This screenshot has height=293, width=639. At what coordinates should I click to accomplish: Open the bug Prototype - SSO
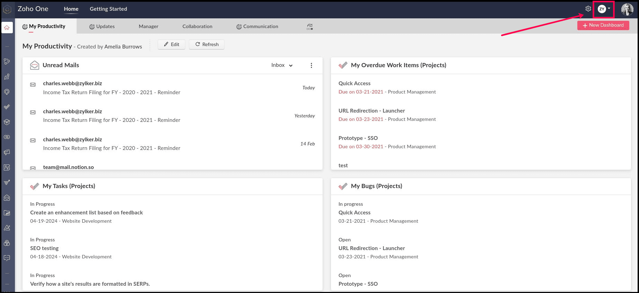coord(358,284)
